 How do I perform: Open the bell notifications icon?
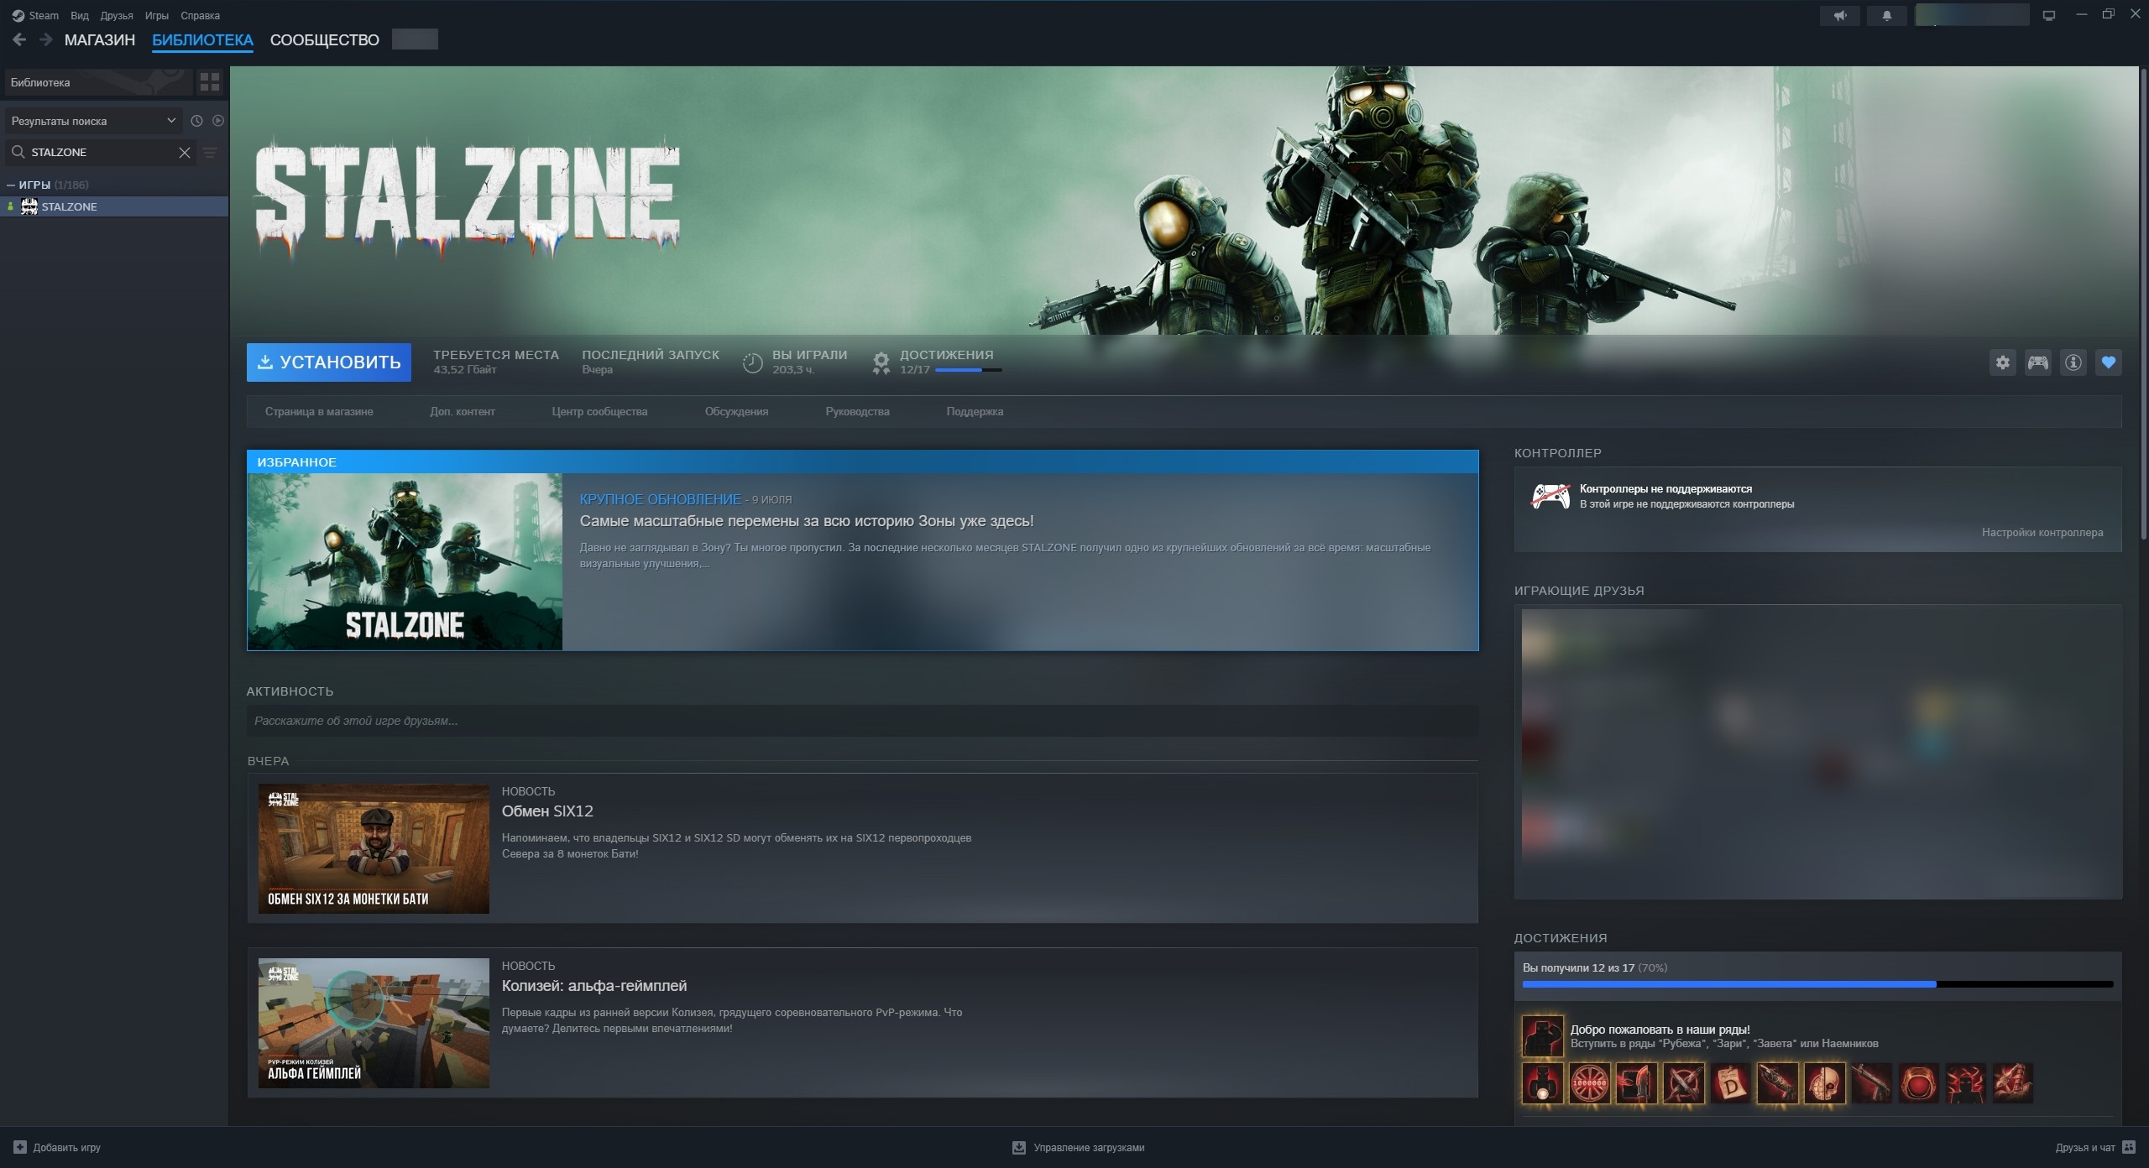[1886, 15]
